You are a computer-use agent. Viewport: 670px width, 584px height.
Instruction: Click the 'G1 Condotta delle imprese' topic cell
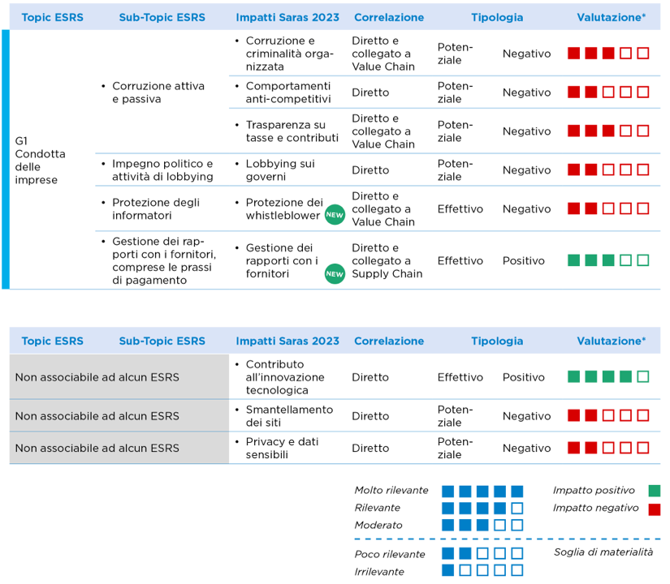40,160
